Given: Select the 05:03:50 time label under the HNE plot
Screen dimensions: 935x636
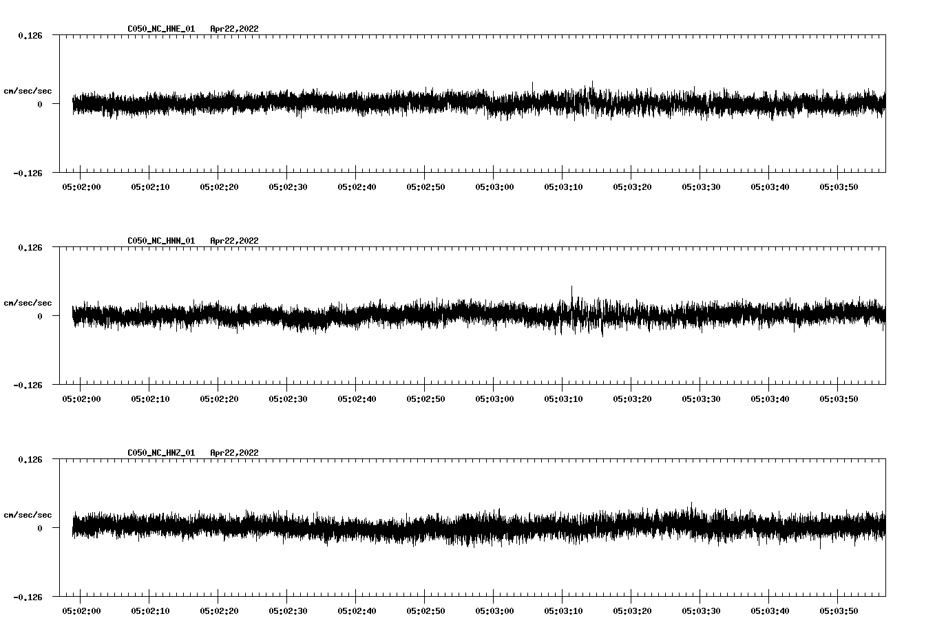Looking at the screenshot, I should (x=839, y=187).
